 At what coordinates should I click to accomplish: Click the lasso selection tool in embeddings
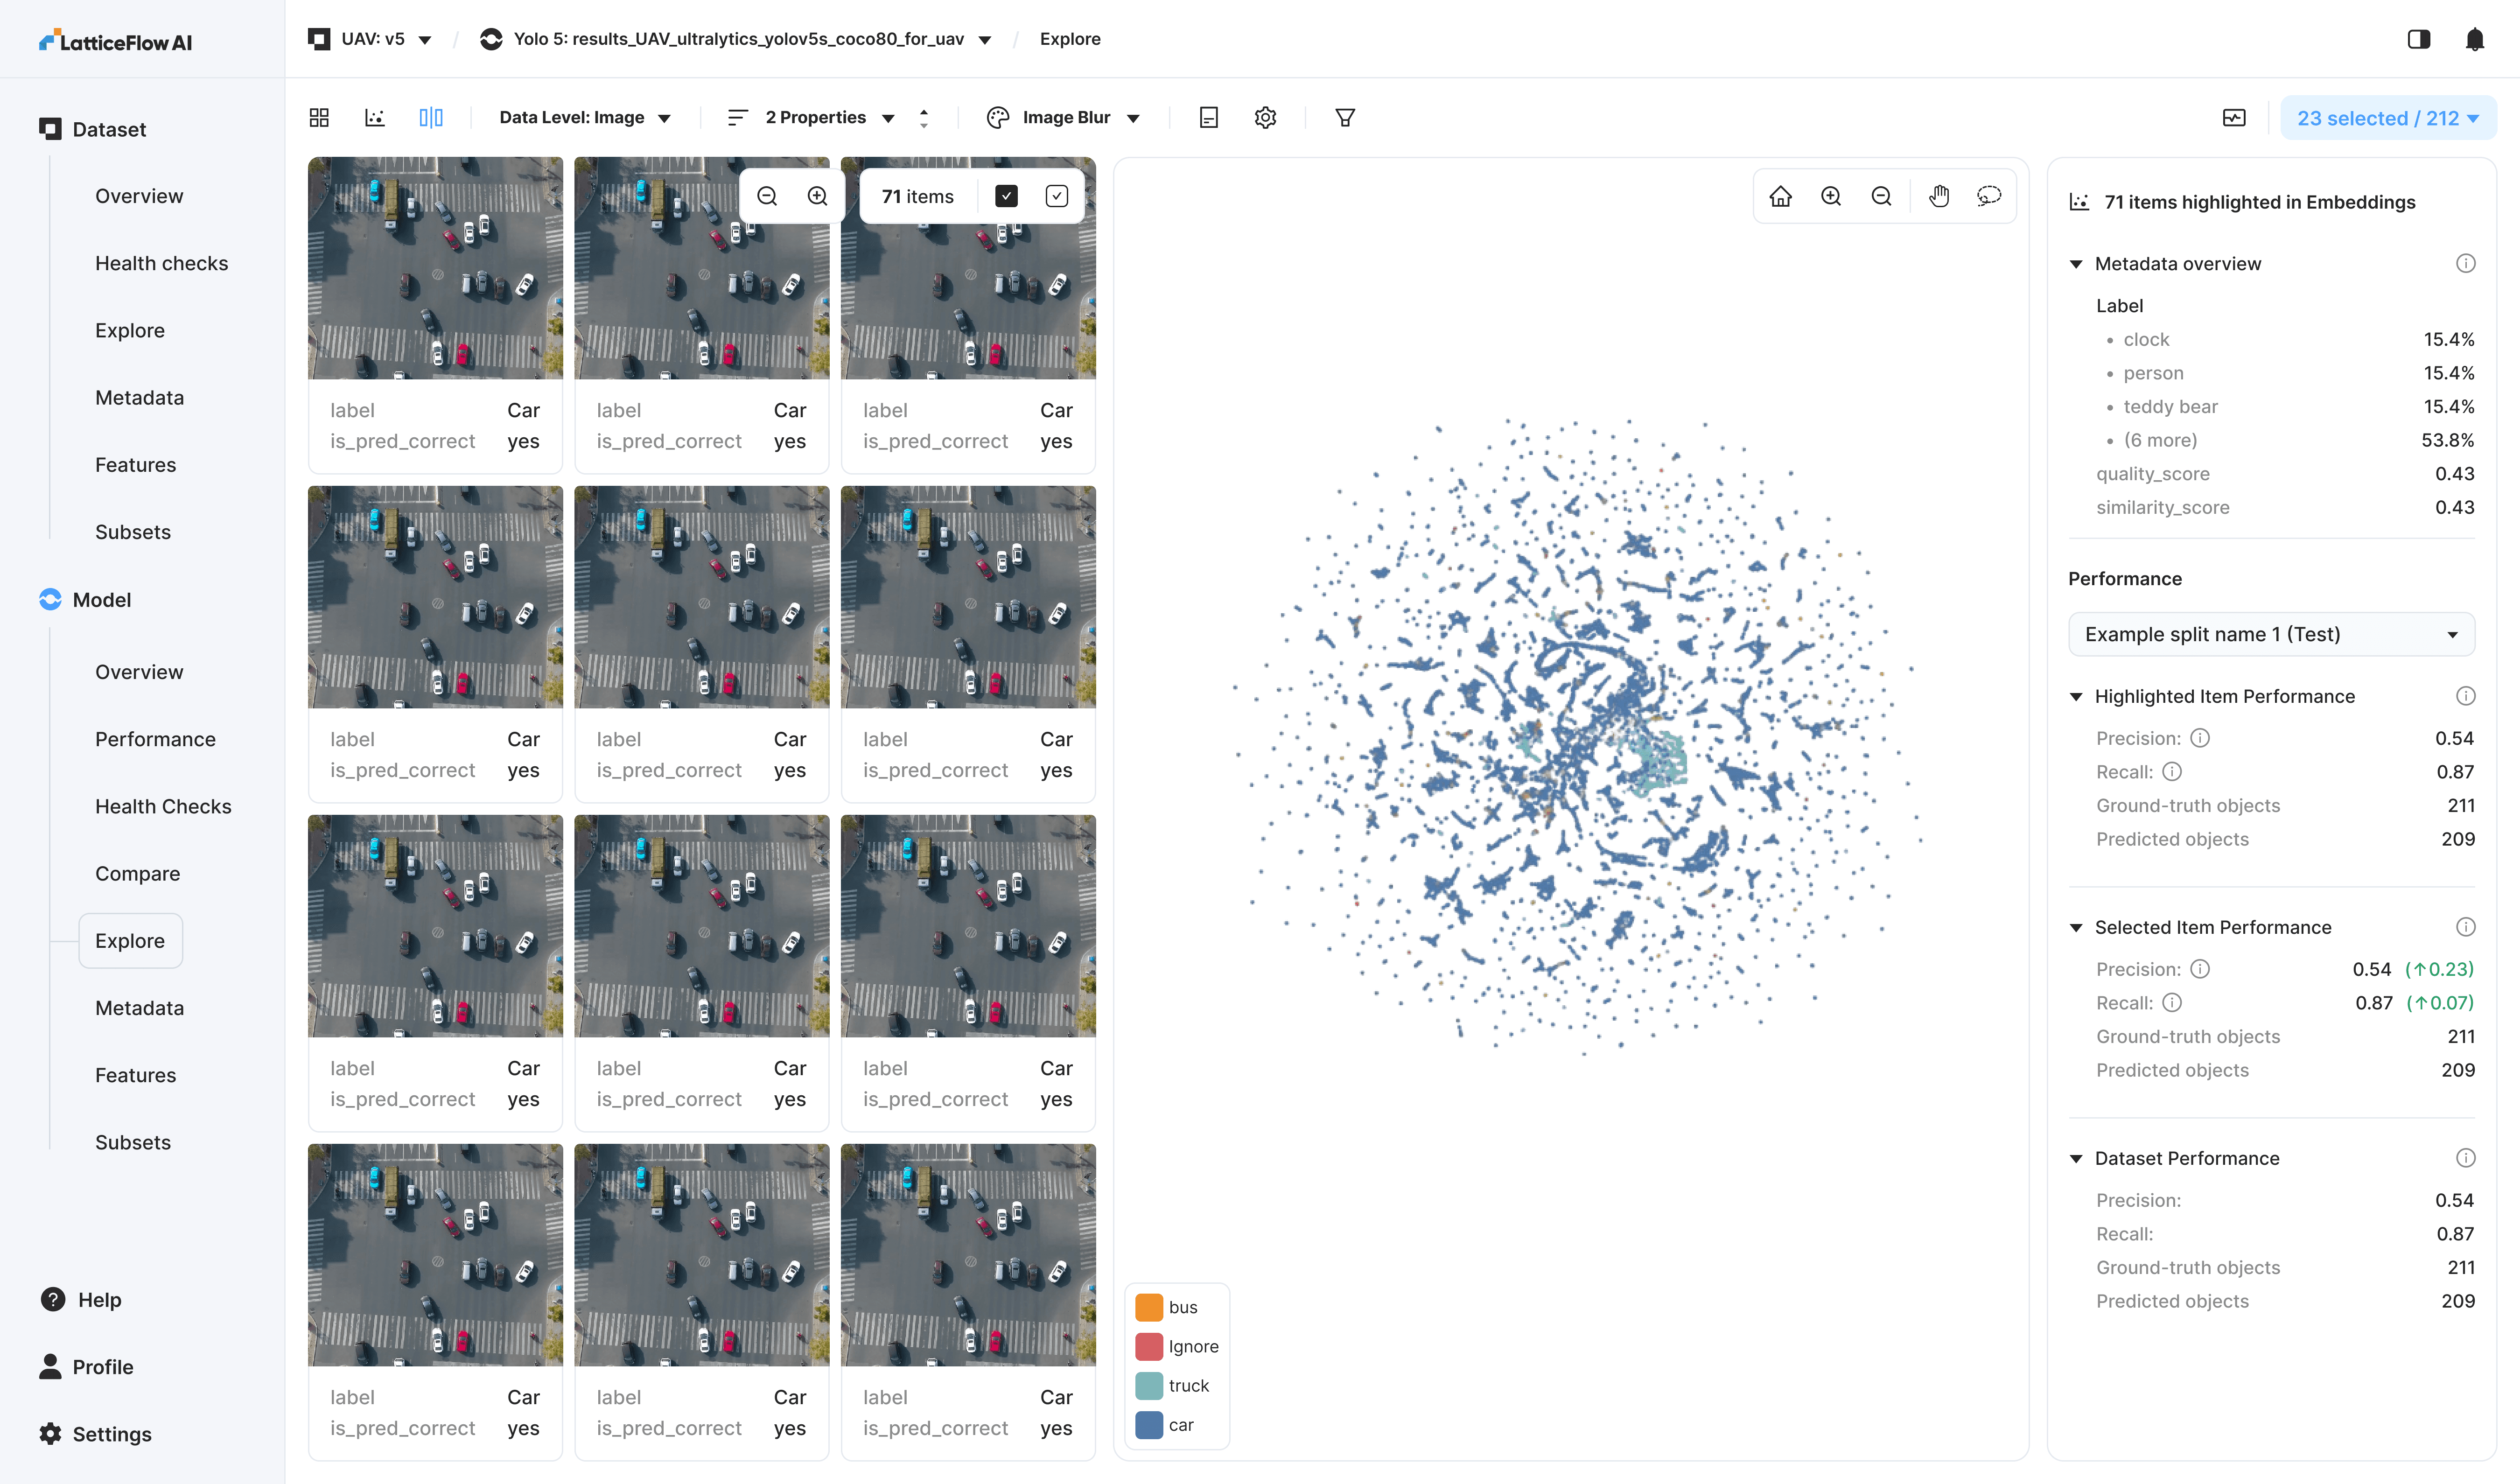point(1988,196)
